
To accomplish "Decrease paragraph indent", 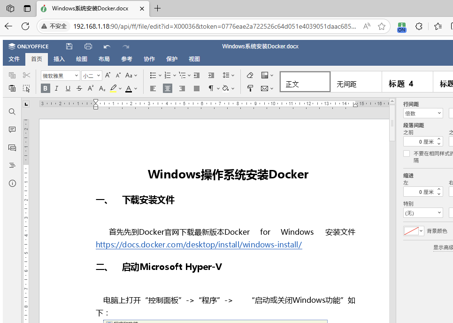I will pos(197,76).
